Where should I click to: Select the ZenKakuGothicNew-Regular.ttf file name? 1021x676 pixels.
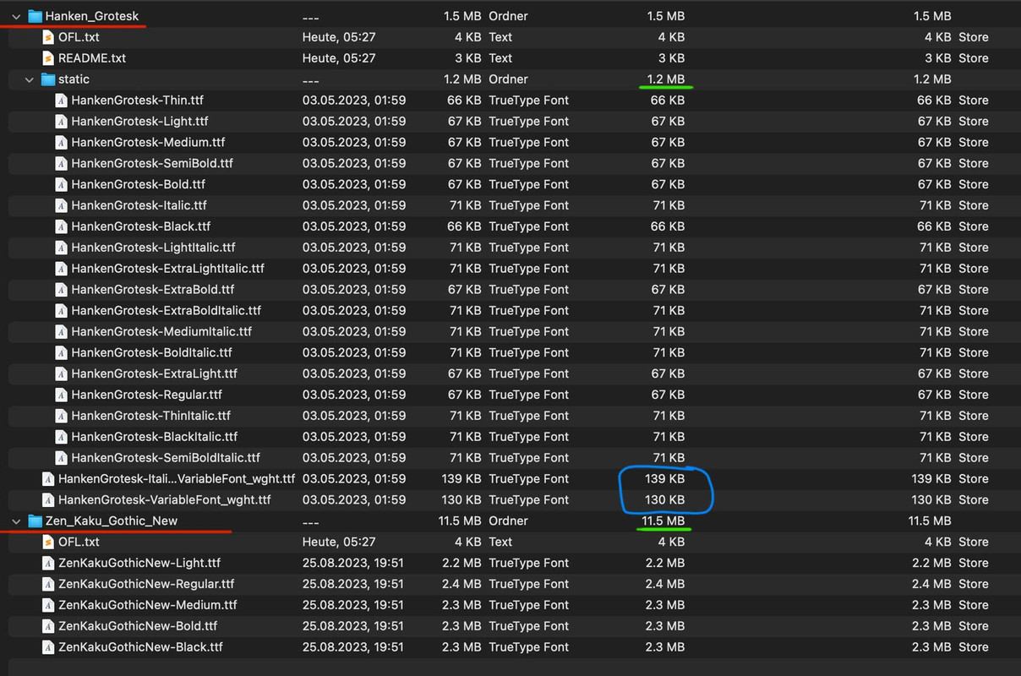tap(146, 584)
